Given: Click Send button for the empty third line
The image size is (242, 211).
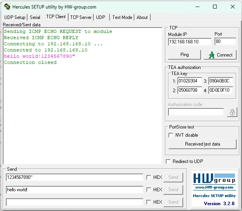Looking at the screenshot, I should (173, 202).
